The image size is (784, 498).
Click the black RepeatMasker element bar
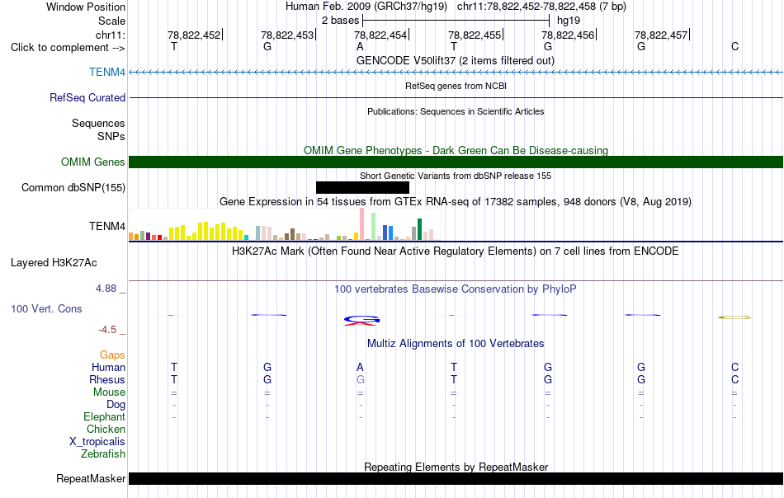click(456, 478)
